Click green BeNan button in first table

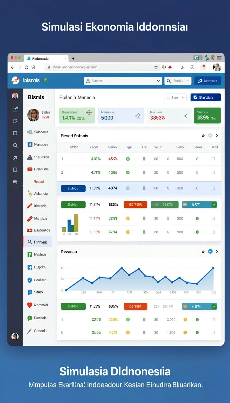click(x=73, y=204)
